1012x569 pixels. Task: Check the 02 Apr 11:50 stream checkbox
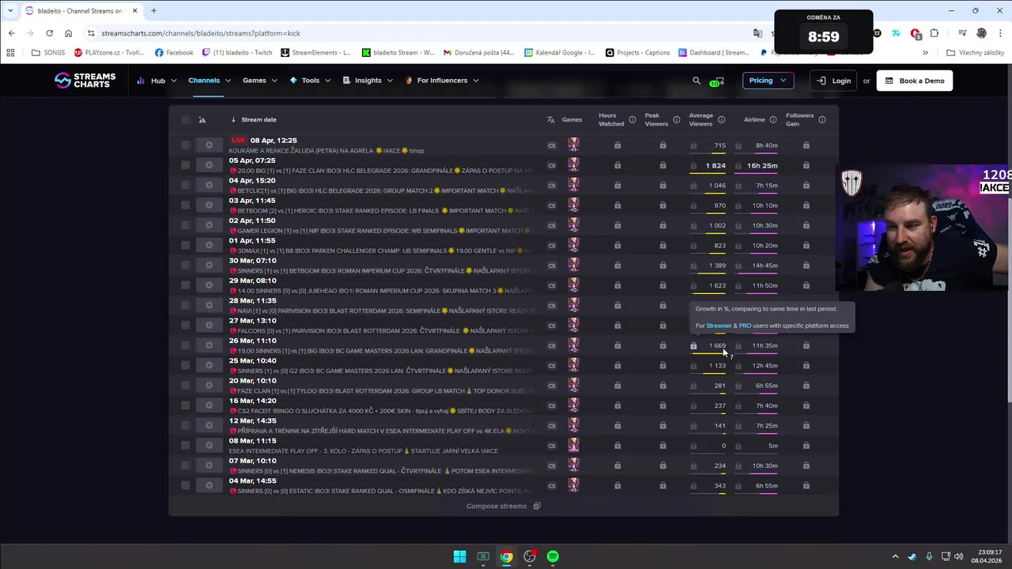(x=185, y=225)
